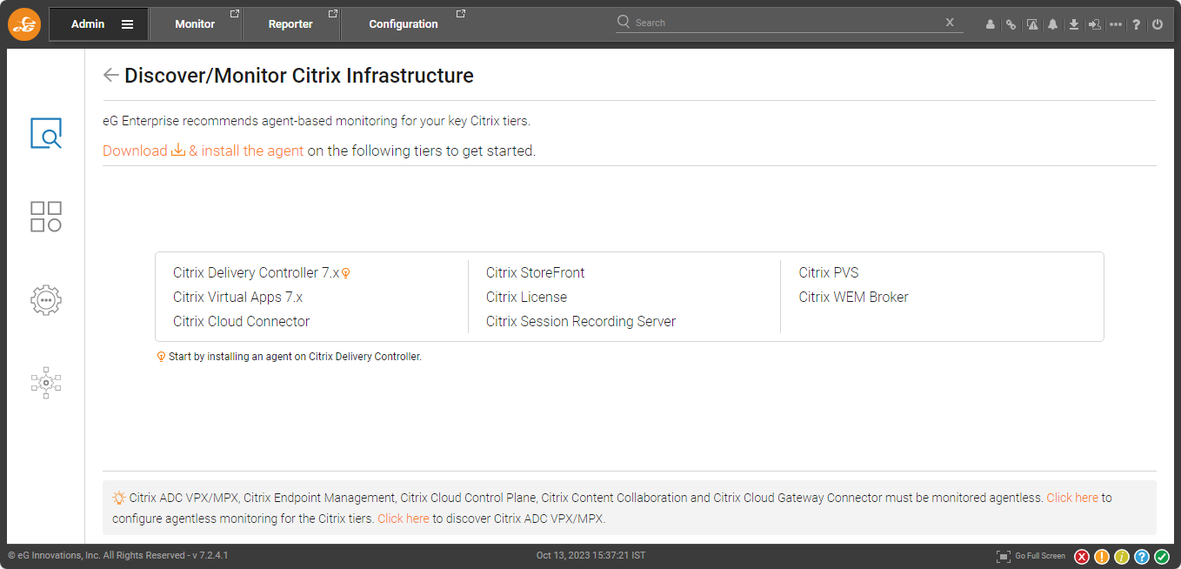Open the Configuration module tab
The image size is (1181, 569).
pyautogui.click(x=404, y=24)
